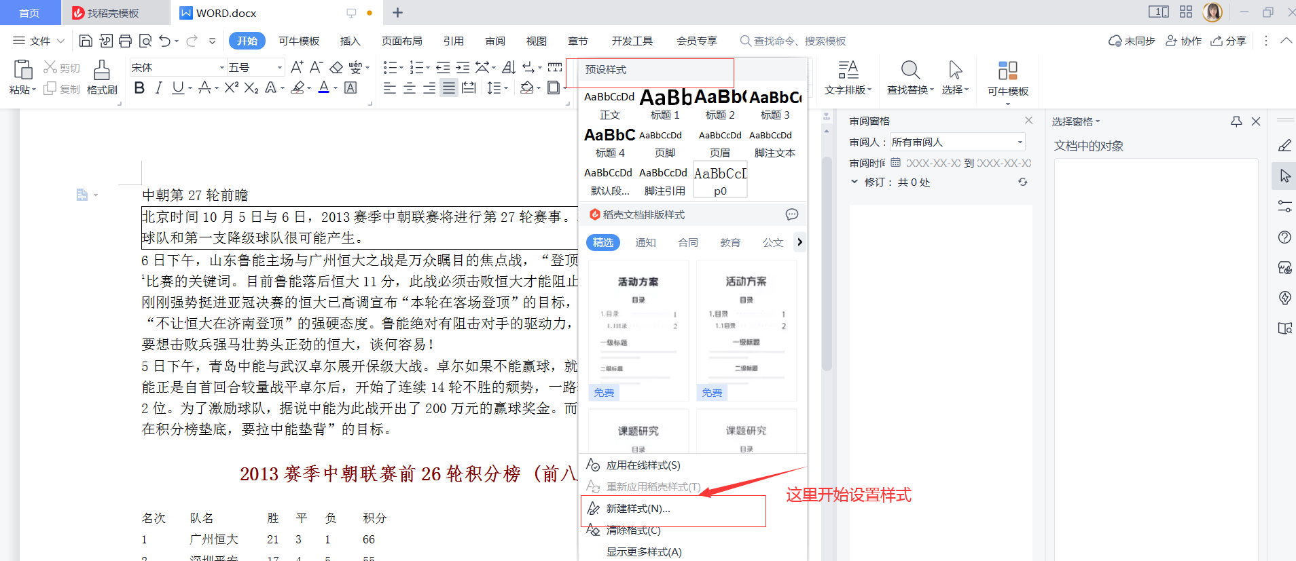The width and height of the screenshot is (1296, 561).
Task: Open the 文件 menu dropdown
Action: tap(39, 41)
